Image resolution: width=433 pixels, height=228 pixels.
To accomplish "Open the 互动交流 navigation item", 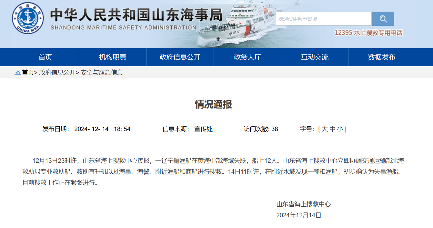I will pyautogui.click(x=315, y=57).
